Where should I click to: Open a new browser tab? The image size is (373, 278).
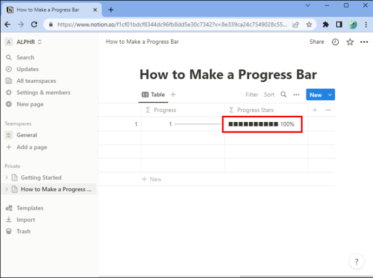pyautogui.click(x=111, y=10)
